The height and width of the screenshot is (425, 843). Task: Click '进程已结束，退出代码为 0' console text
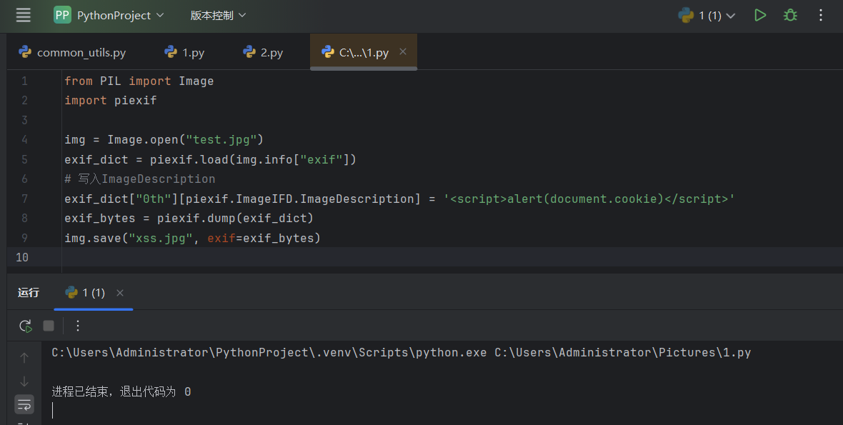[x=121, y=391]
